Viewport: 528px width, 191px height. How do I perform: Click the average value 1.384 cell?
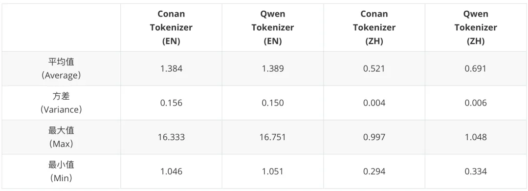[x=171, y=68]
